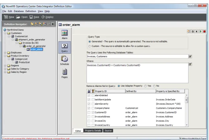The width and height of the screenshot is (209, 140).
Task: Click the yellow folder icon in Definition Navigator header
Action: coord(32,24)
